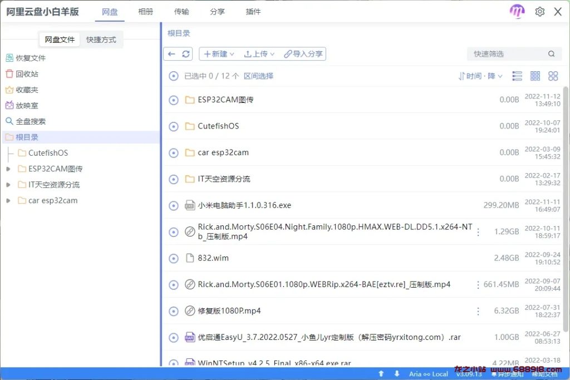Click Aria ∞ Local in status bar
Screen dimensions: 570x380
pos(428,374)
